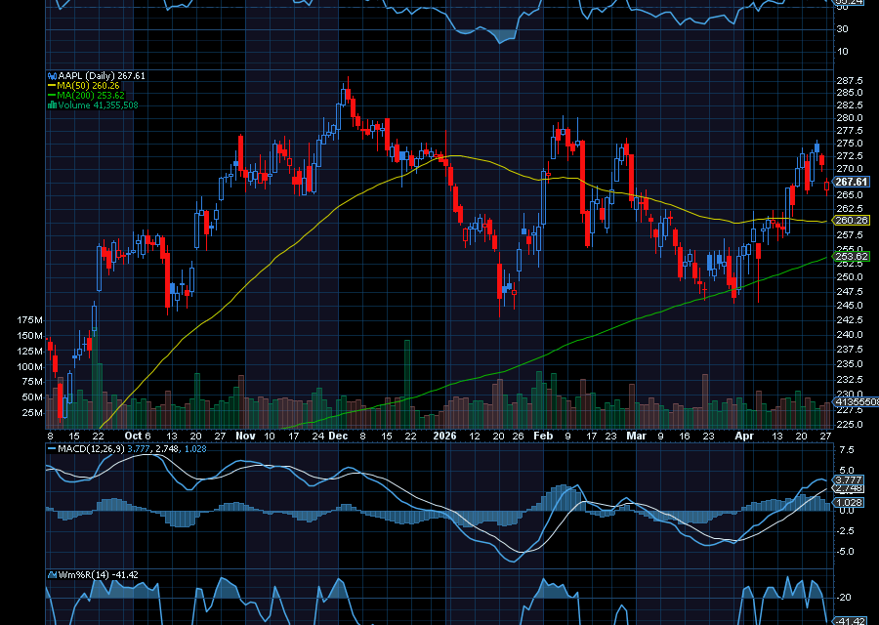Screen dimensions: 879x625
Task: Select the Wm%R indicator icon at panel bottom
Action: [x=52, y=575]
